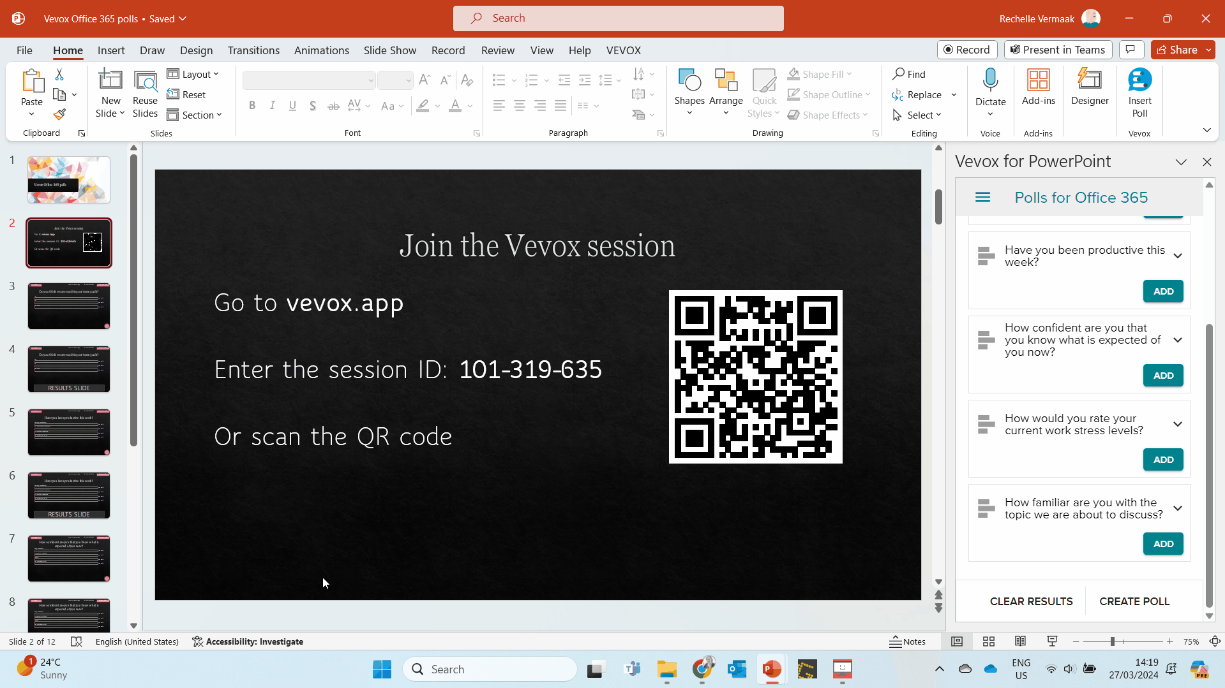This screenshot has width=1225, height=688.
Task: Apply strikethrough formatting
Action: click(333, 106)
